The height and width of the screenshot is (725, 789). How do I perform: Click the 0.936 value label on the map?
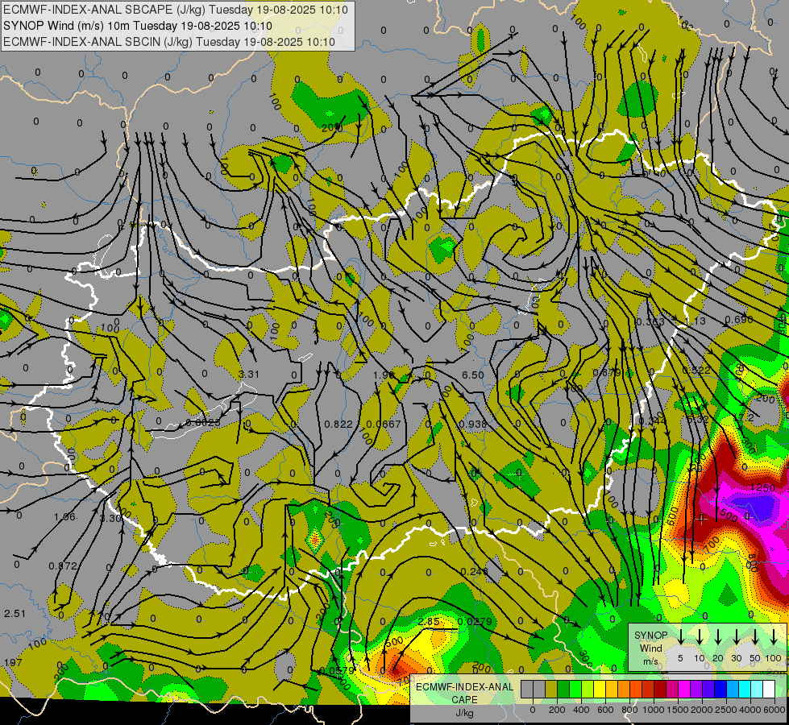point(473,425)
